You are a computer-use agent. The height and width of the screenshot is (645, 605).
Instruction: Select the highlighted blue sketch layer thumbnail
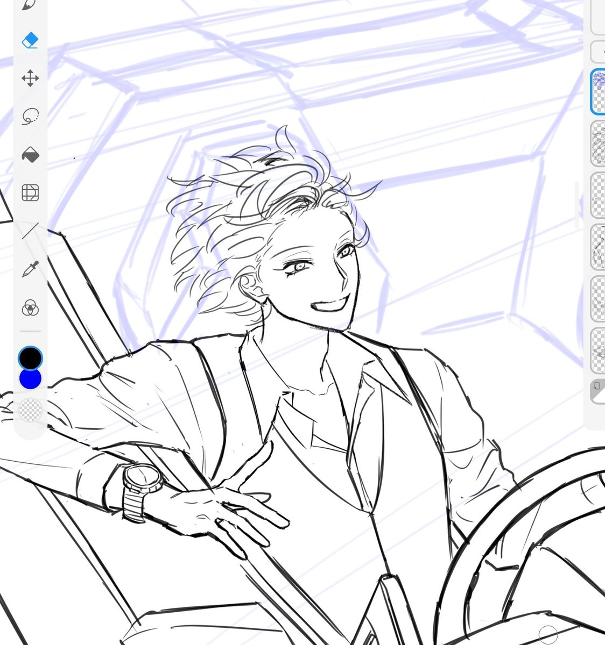[x=598, y=91]
